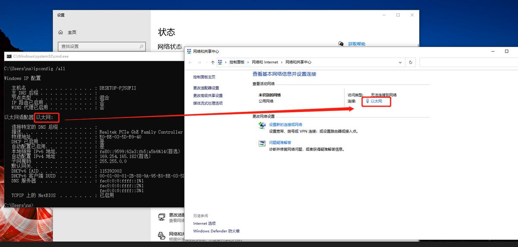Click the cmd.exe title bar icon
The image size is (518, 247).
click(x=8, y=56)
